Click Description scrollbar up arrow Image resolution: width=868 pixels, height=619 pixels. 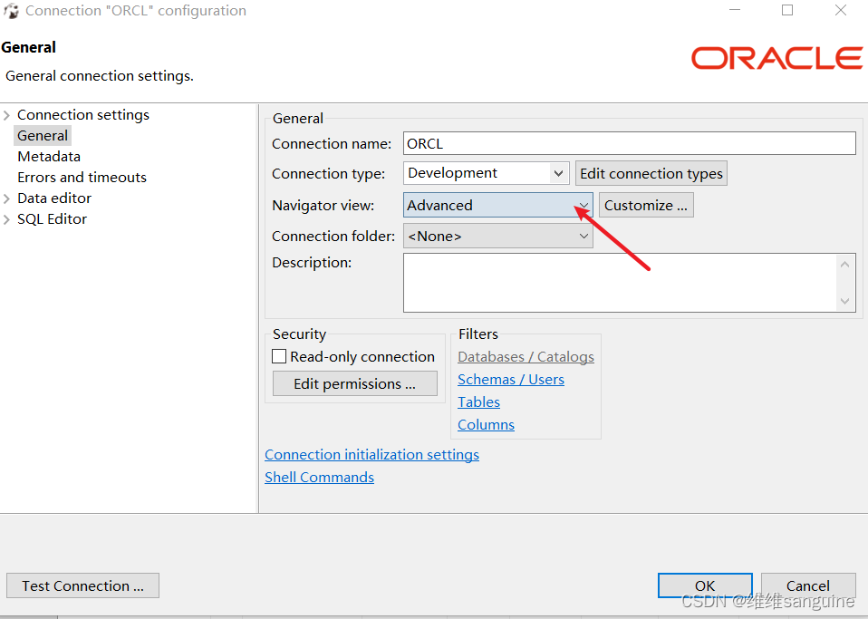[x=844, y=265]
